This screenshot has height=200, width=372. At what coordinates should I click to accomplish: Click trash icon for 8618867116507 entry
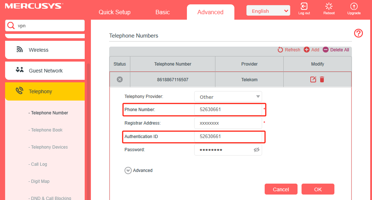322,79
